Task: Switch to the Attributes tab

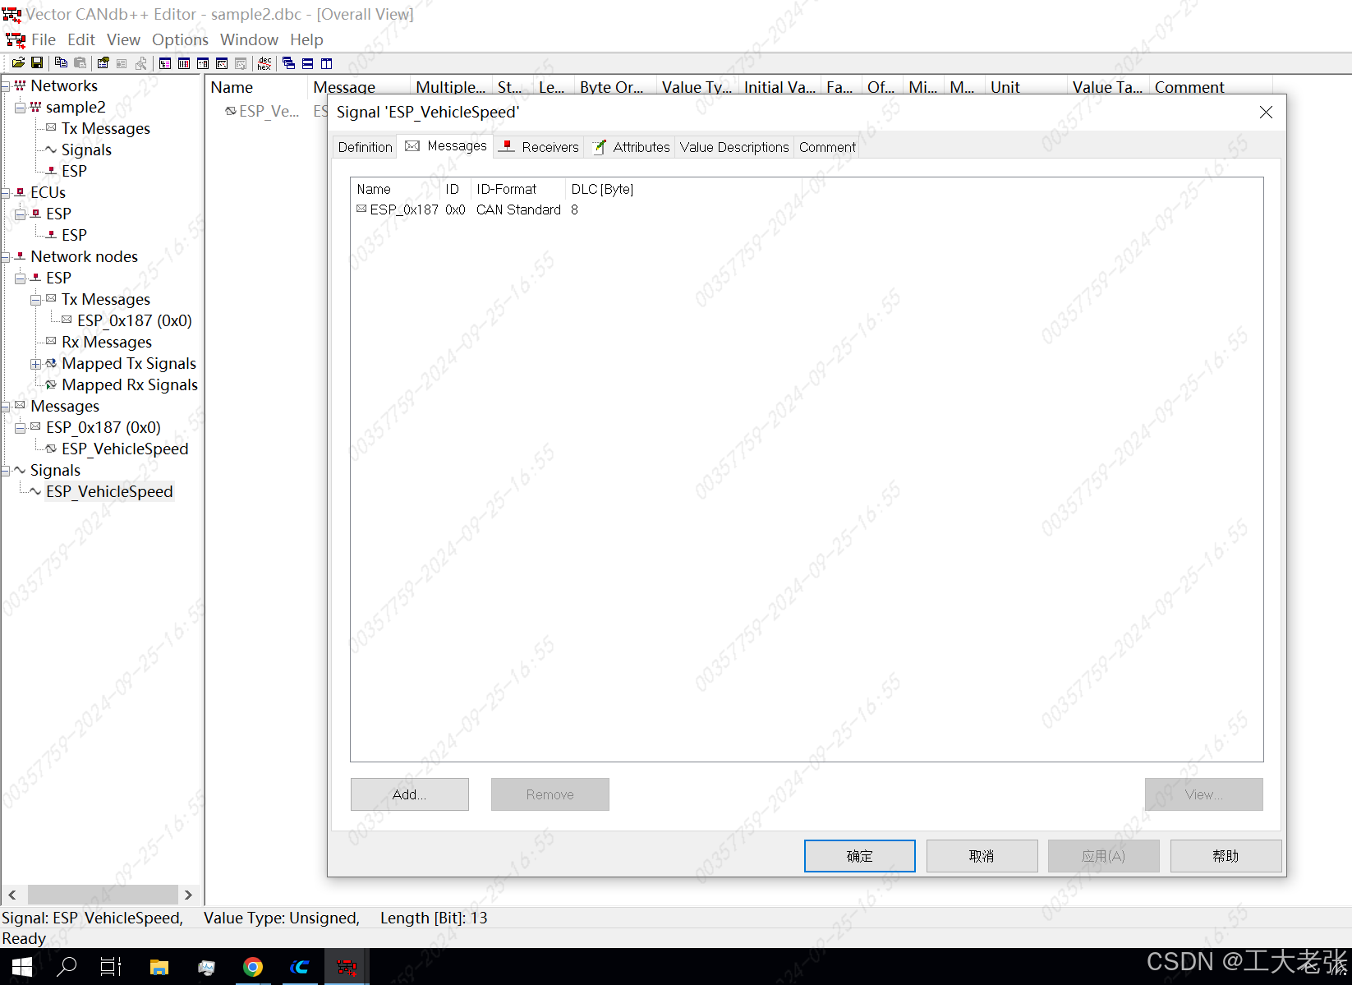Action: pyautogui.click(x=631, y=147)
